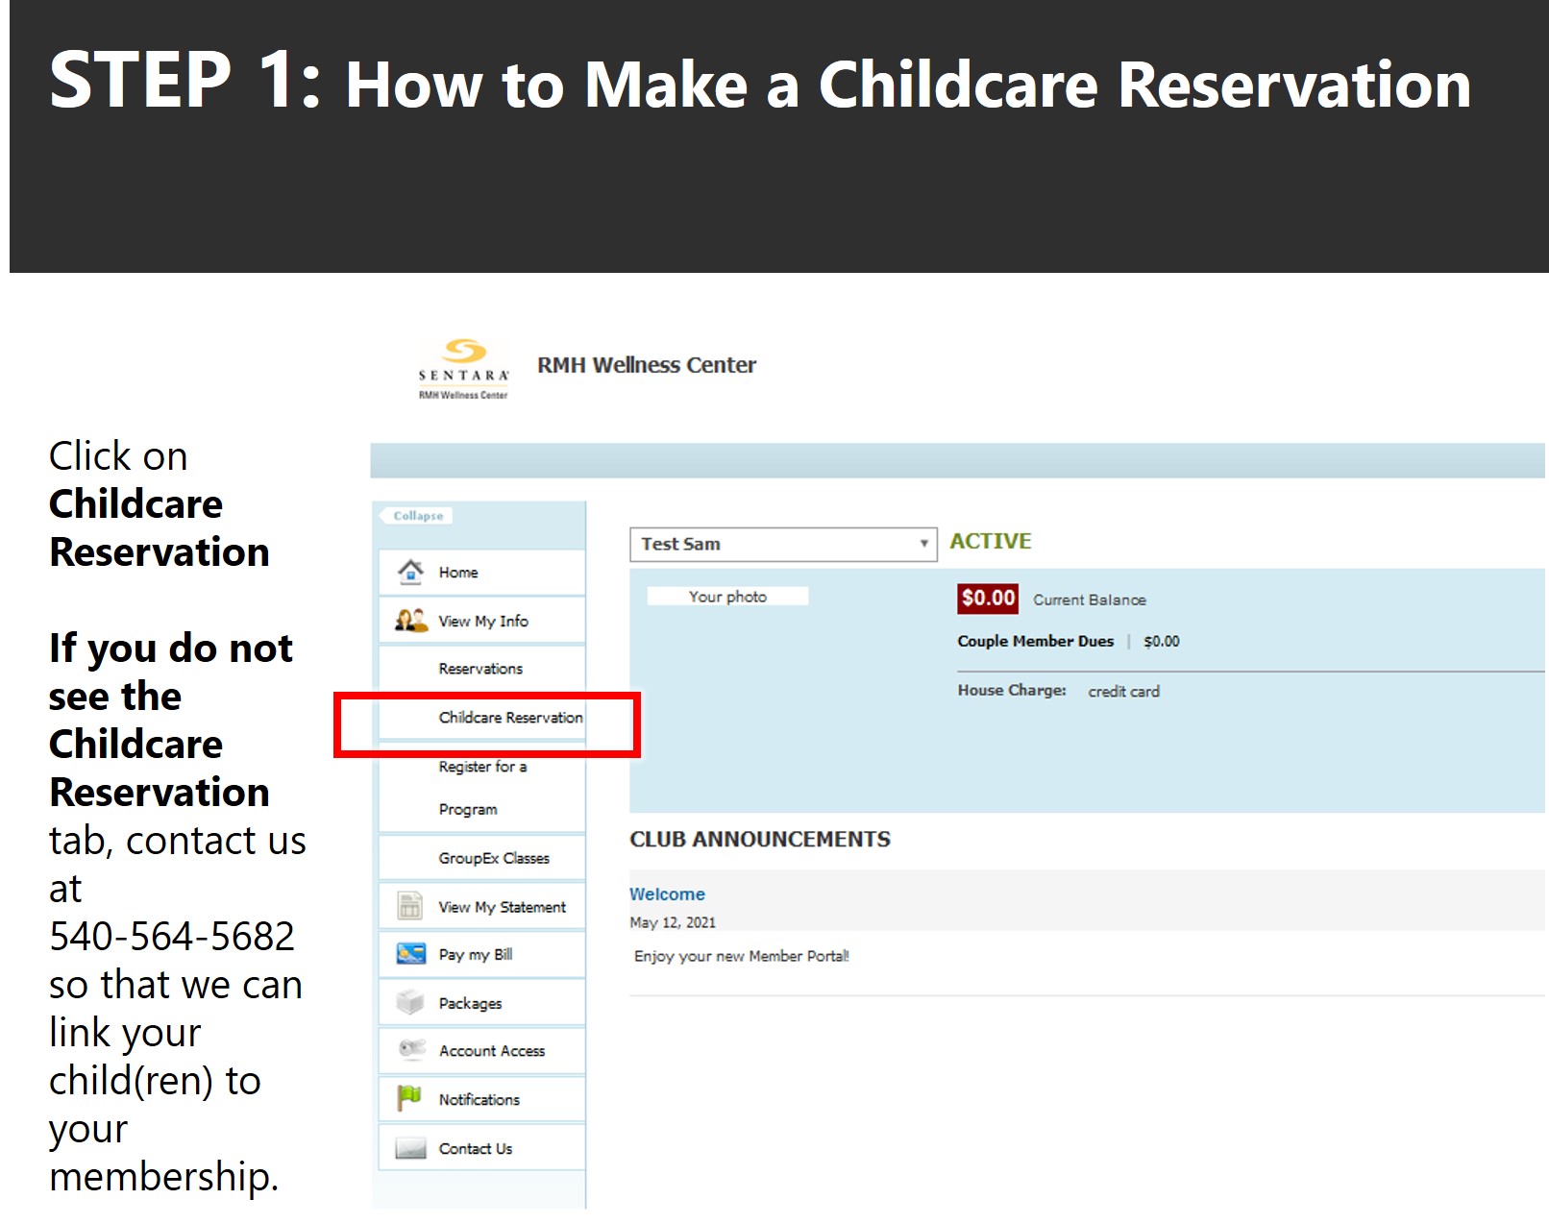1549x1224 pixels.
Task: Open the Childcare Reservation tab
Action: 510,717
